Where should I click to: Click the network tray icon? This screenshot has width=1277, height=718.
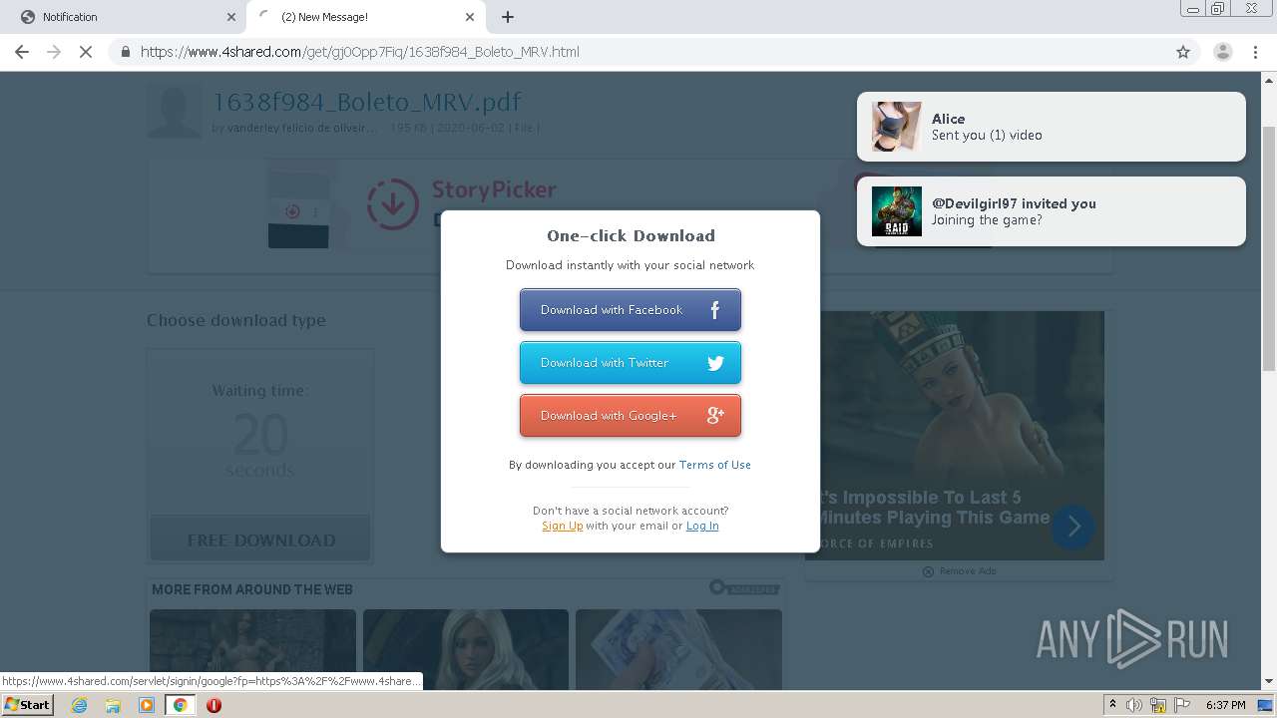(x=1158, y=705)
